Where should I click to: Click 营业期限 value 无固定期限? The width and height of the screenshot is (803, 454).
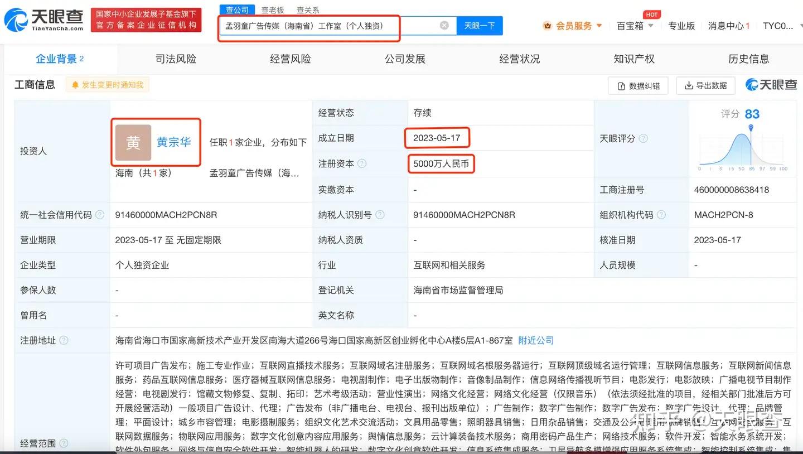(199, 240)
